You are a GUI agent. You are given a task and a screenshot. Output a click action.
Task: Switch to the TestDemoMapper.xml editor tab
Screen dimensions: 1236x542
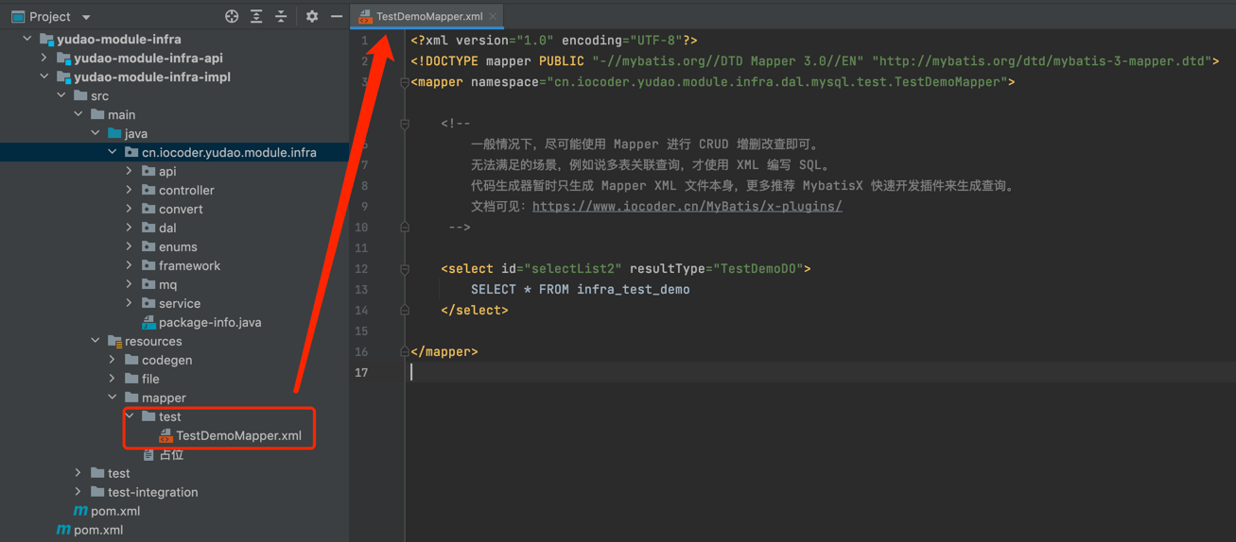point(428,16)
